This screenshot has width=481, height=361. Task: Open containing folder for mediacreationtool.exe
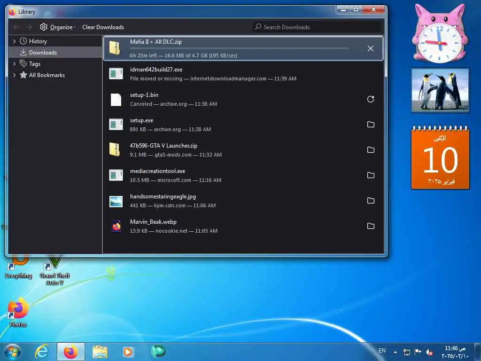[x=371, y=175]
